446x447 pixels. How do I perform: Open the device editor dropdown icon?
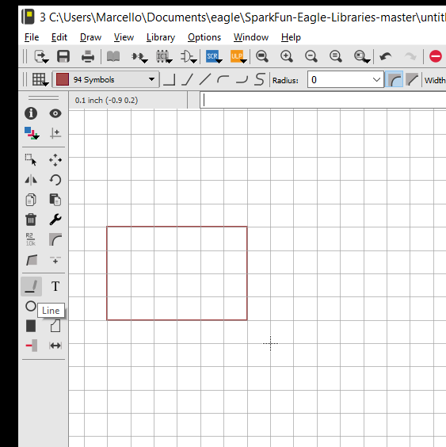click(139, 57)
